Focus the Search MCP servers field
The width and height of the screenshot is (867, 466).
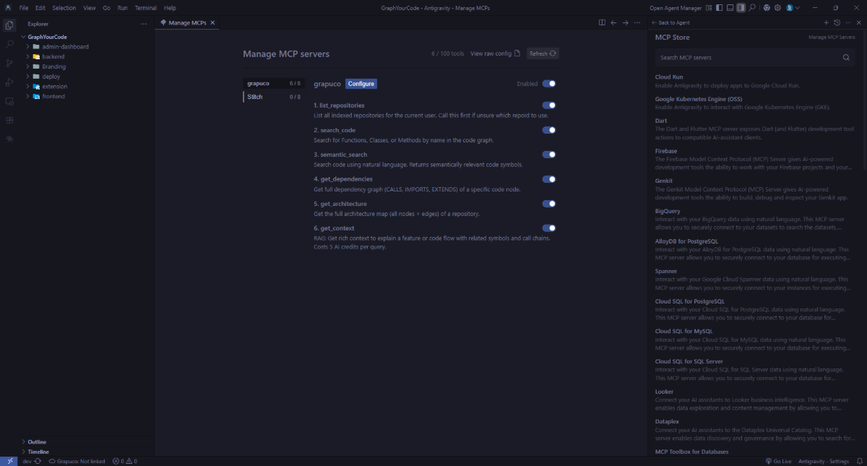pyautogui.click(x=756, y=57)
